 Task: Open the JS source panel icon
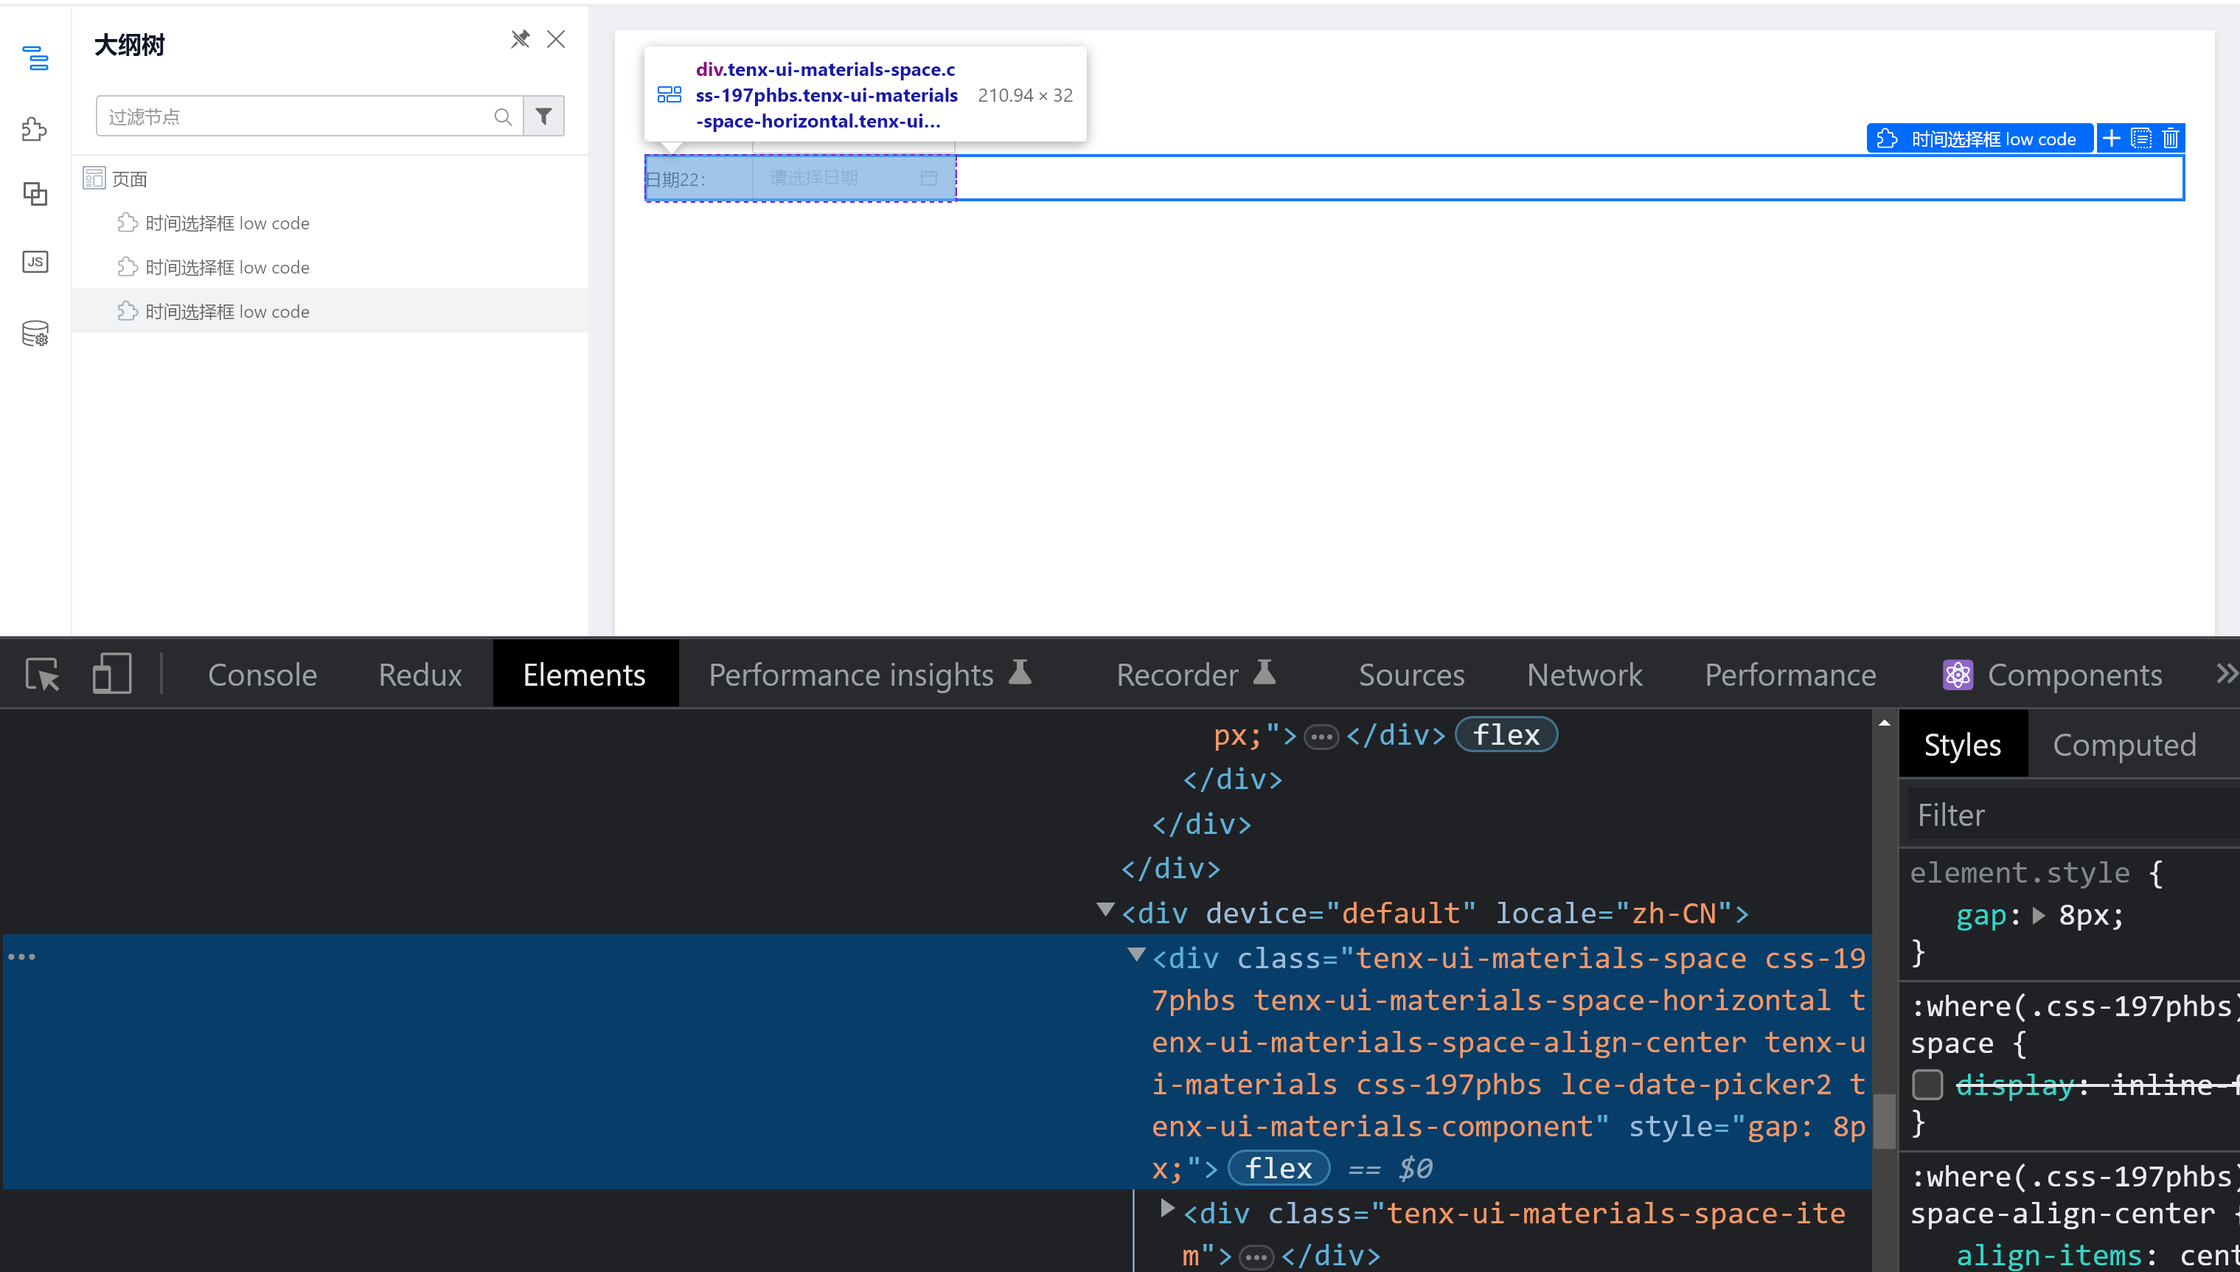click(35, 261)
